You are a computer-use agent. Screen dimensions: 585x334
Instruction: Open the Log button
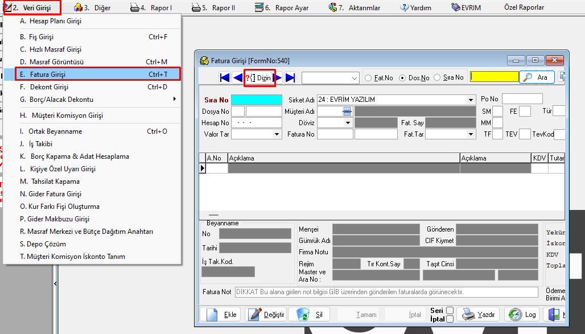click(x=522, y=315)
